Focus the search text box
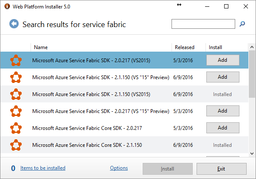This screenshot has width=256, height=179. click(203, 24)
